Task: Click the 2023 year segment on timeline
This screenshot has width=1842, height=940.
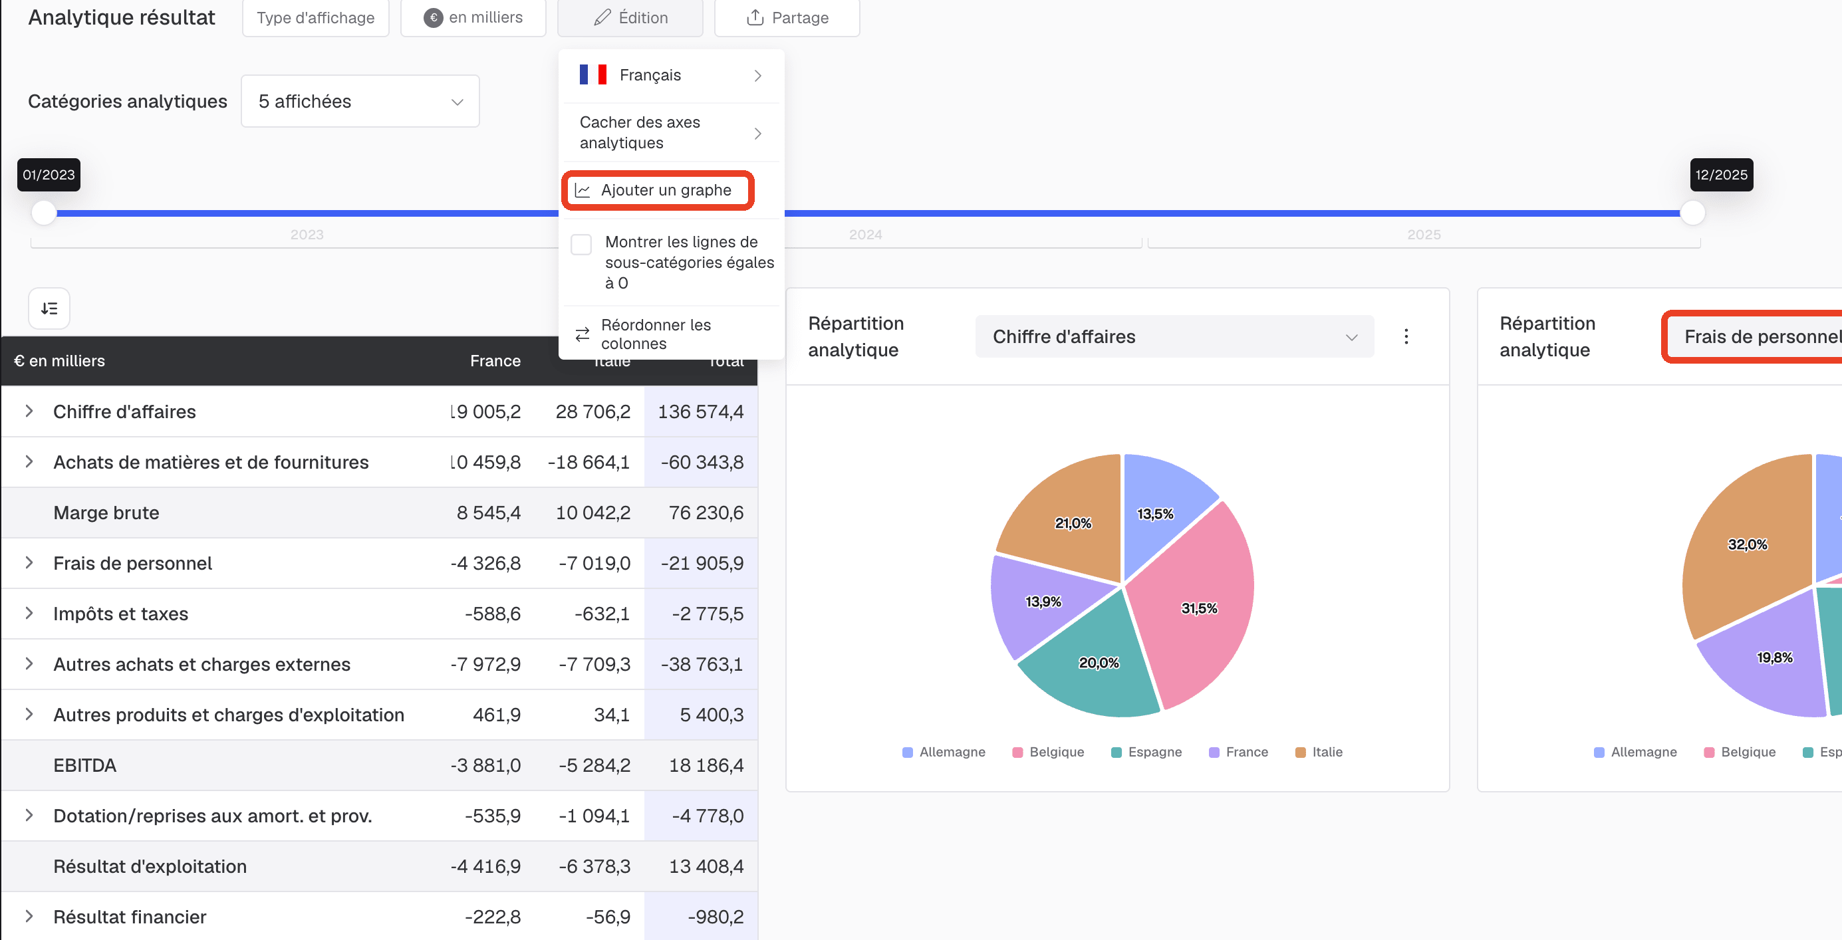Action: click(x=307, y=235)
